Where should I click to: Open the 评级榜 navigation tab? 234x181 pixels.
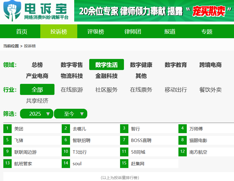tap(96, 31)
